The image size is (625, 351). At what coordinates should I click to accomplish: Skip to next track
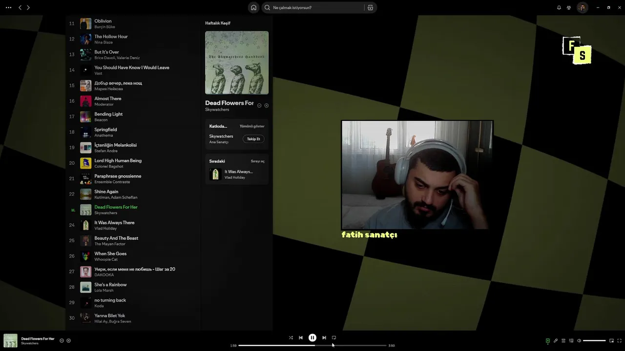coord(324,337)
